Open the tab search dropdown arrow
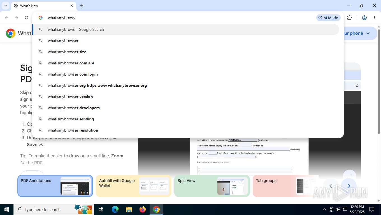This screenshot has height=215, width=381. (x=6, y=6)
